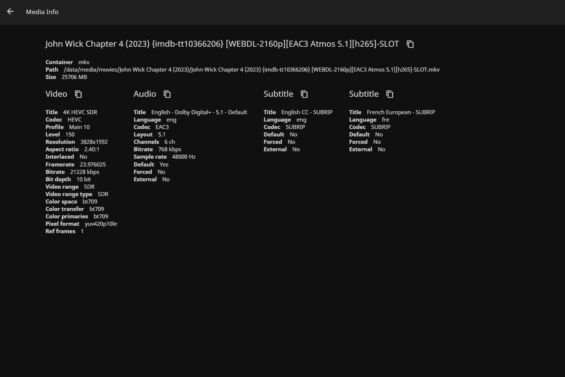Go back using the arrow icon

click(10, 12)
